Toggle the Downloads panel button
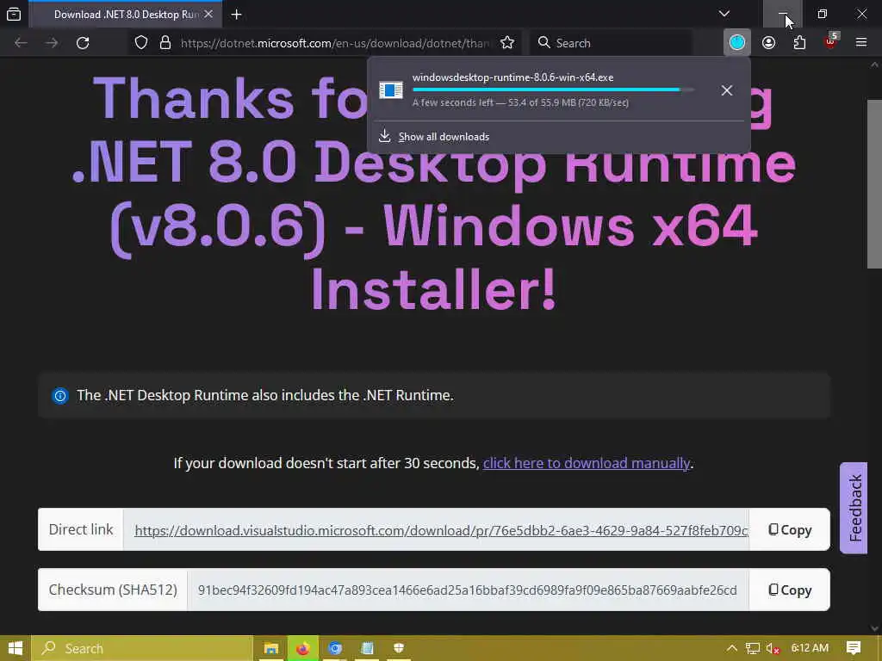This screenshot has height=661, width=882. pyautogui.click(x=737, y=43)
